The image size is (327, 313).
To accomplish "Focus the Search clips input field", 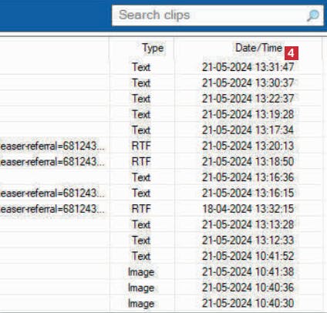I will (217, 15).
